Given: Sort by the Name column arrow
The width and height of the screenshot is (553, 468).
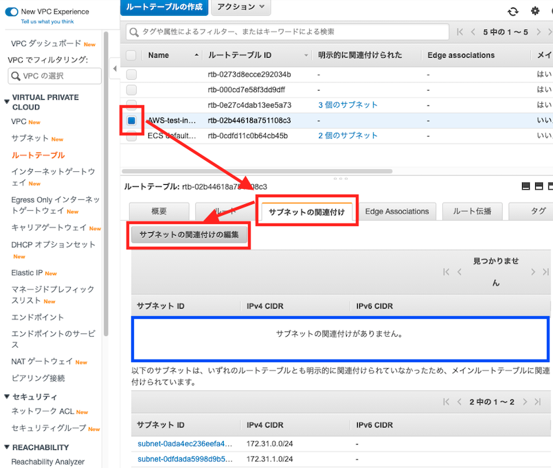Looking at the screenshot, I should tap(196, 56).
